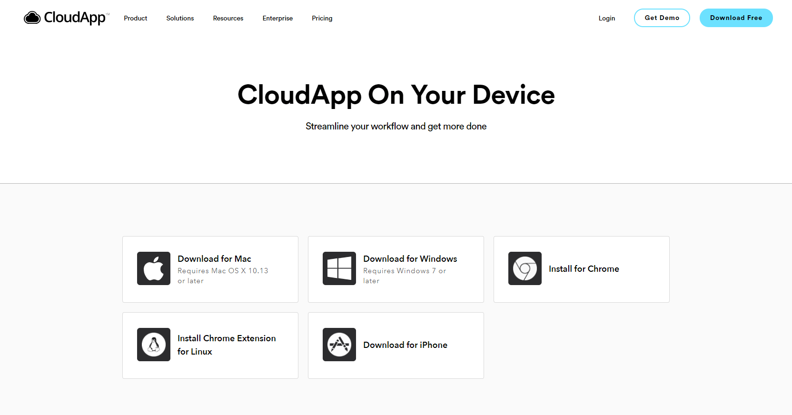Click the CloudApp wordmark text

pyautogui.click(x=75, y=18)
